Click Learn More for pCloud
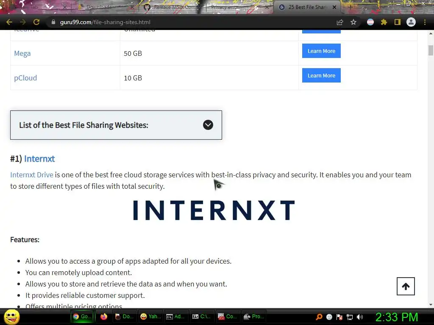Screen dimensions: 434x325 click(321, 75)
